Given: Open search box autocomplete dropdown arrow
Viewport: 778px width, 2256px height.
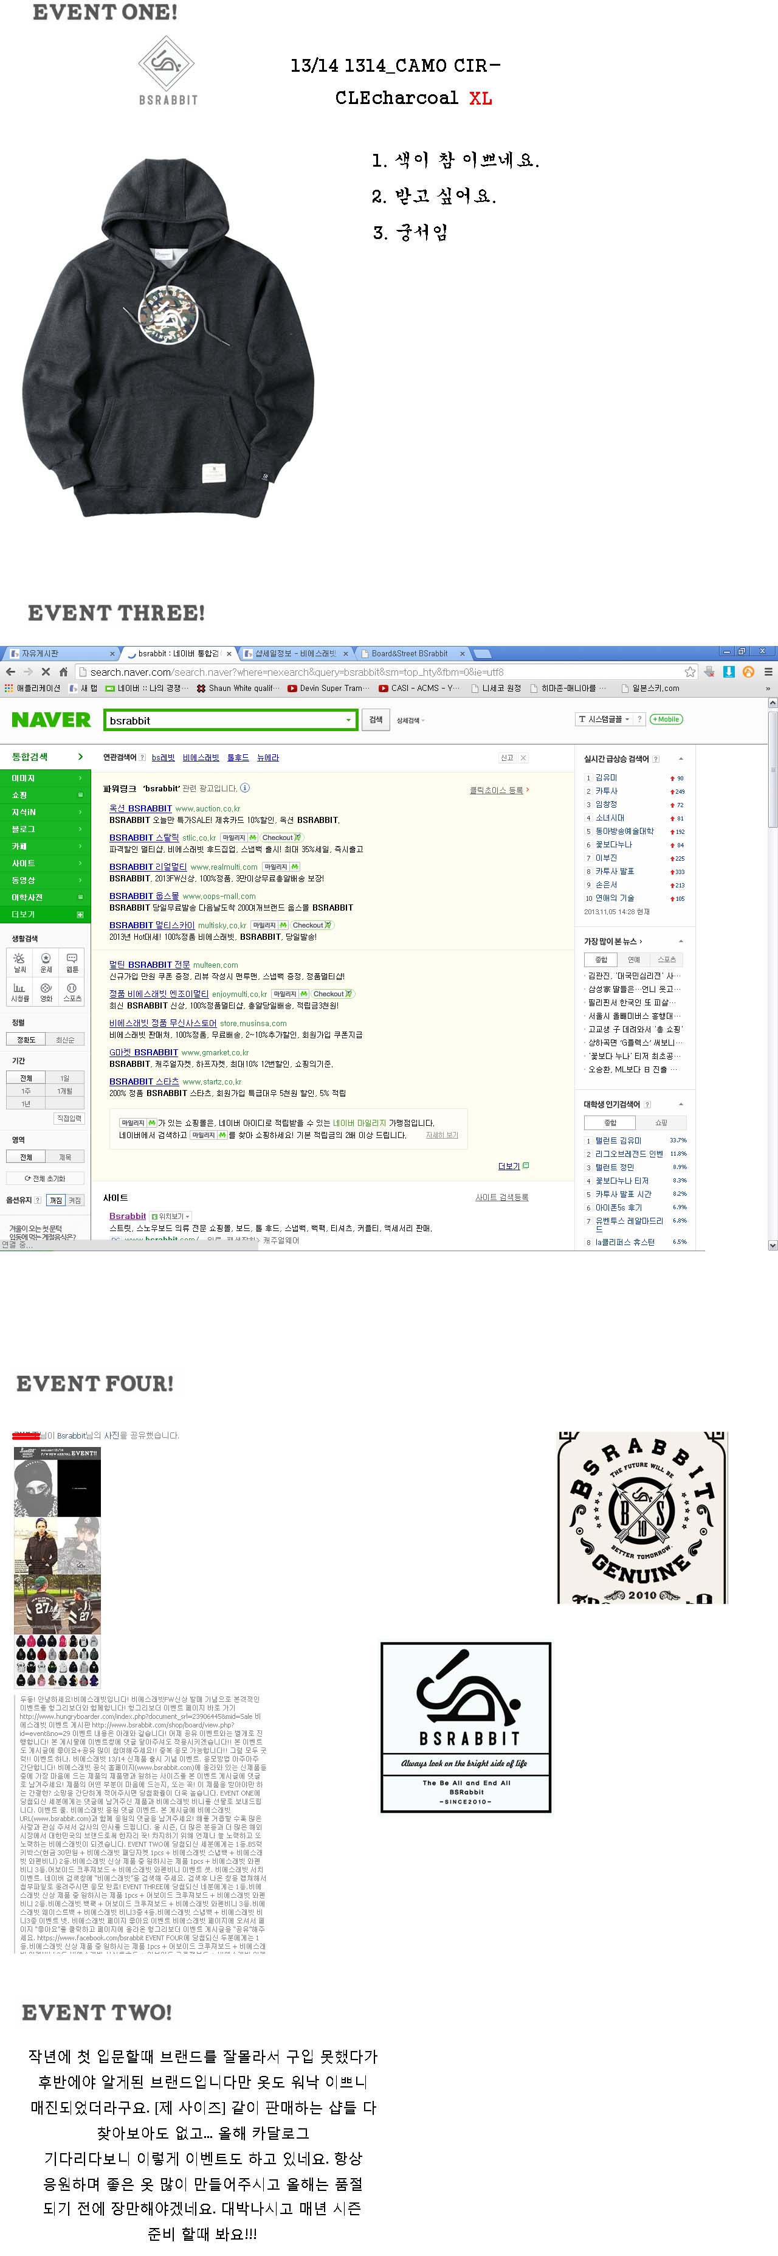Looking at the screenshot, I should (x=348, y=720).
